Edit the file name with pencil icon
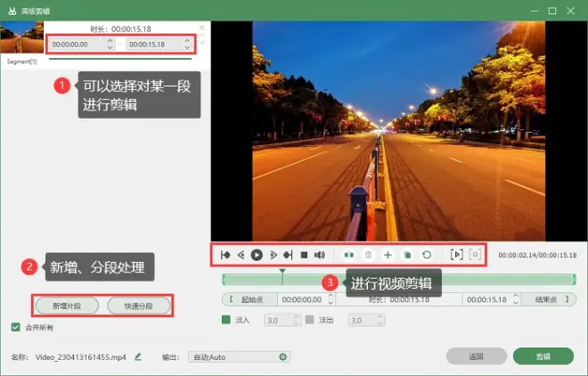Screen dimensions: 588x376 click(x=138, y=356)
